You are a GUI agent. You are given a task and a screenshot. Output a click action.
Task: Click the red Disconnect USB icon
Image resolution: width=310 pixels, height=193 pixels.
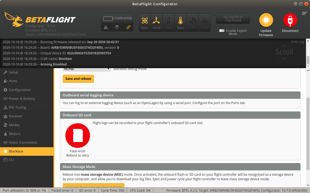coord(290,20)
